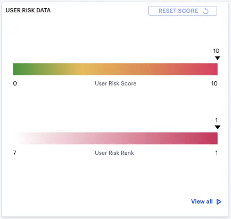Image resolution: width=231 pixels, height=219 pixels.
Task: Click the User Risk Rank label
Action: tap(114, 153)
